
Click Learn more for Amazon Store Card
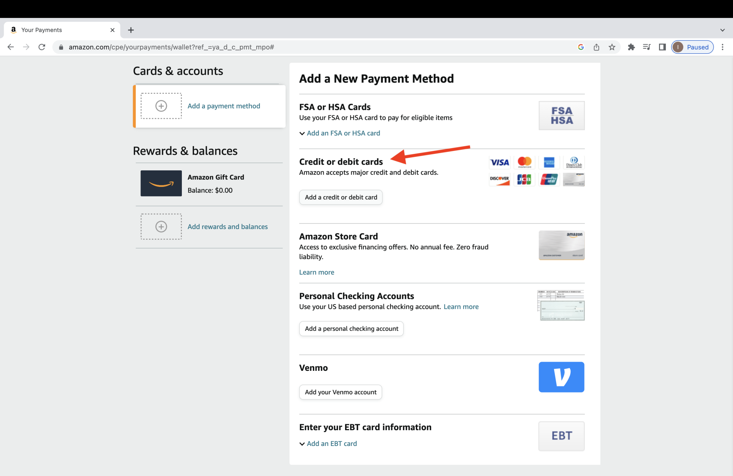click(x=316, y=272)
